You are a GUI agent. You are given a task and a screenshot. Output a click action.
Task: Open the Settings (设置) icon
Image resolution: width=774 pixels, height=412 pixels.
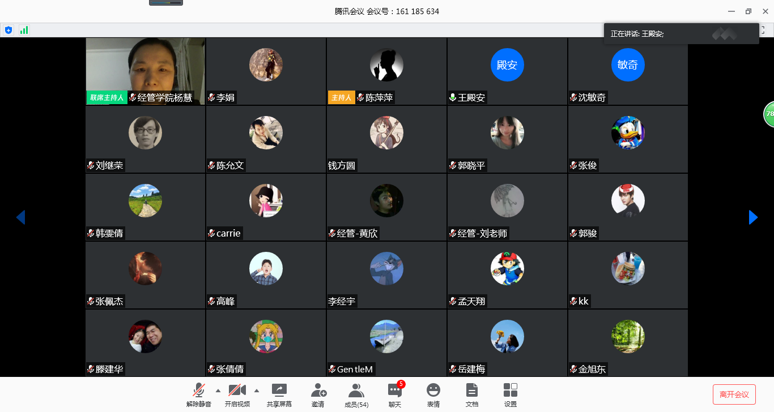click(x=510, y=390)
